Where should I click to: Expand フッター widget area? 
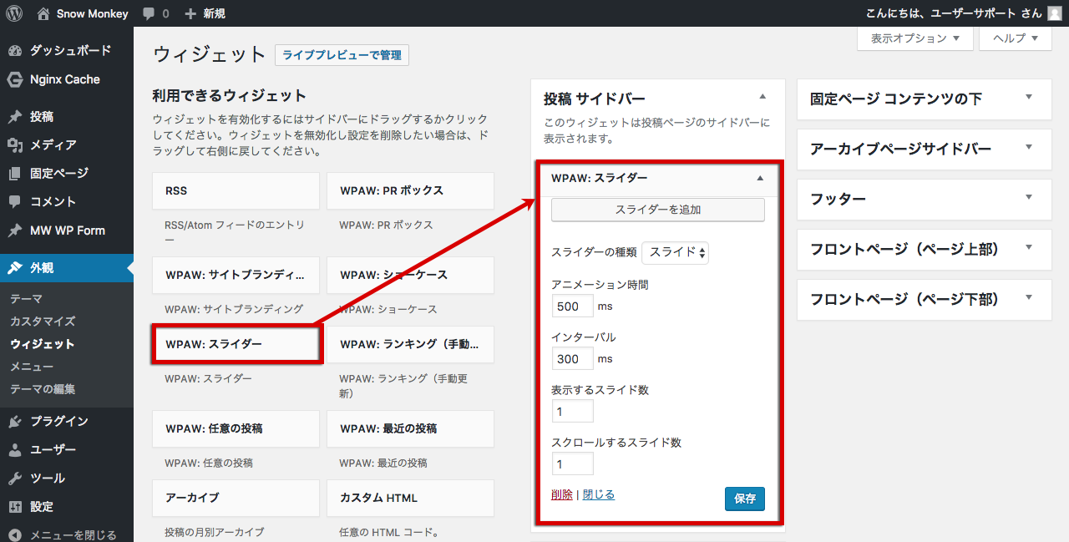[x=1029, y=198]
